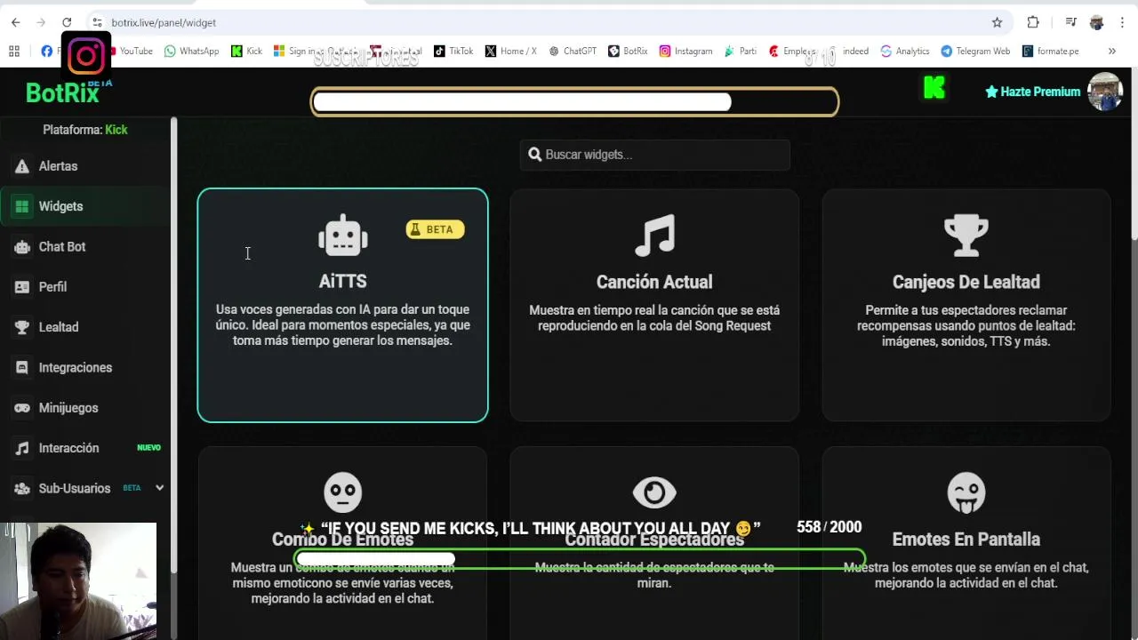Open the YouTube bookmark

(130, 52)
